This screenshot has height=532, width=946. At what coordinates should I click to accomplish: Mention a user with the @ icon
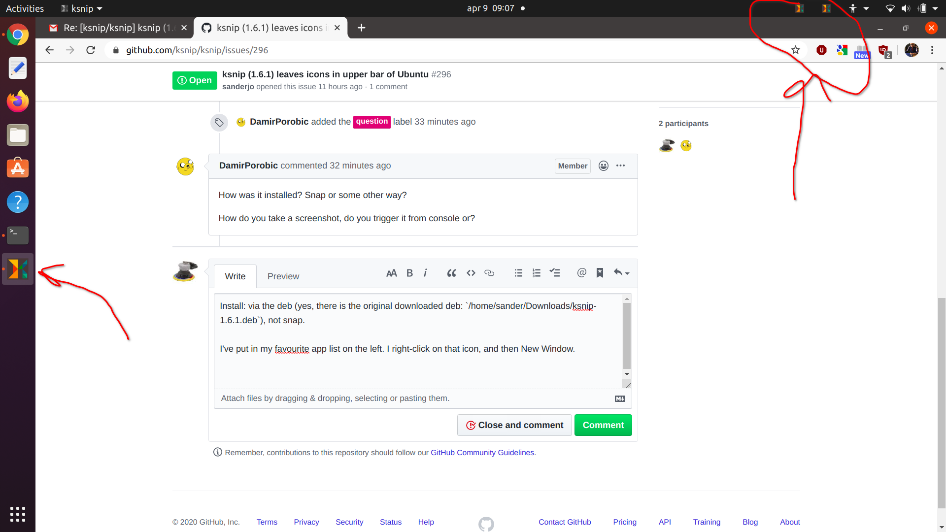581,273
